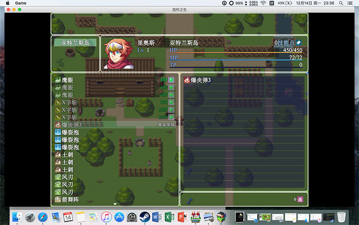The image size is (359, 225).
Task: Select the X字斩 sword icon costing 12TP
Action: (58, 117)
